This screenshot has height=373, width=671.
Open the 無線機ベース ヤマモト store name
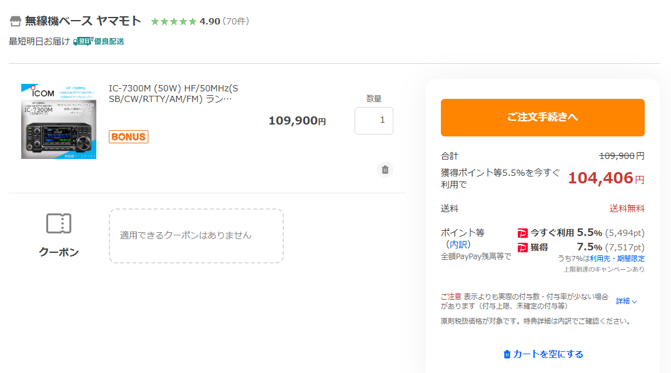coord(83,21)
